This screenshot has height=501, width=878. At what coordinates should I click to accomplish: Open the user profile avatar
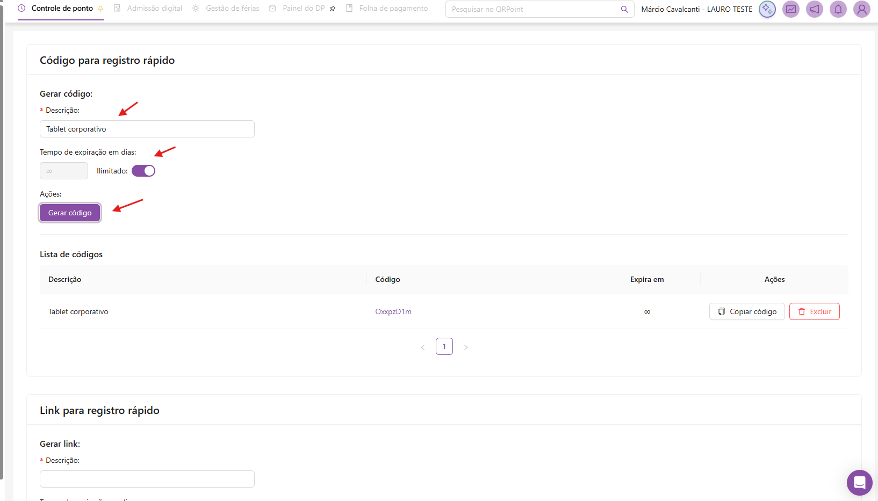[x=861, y=9]
